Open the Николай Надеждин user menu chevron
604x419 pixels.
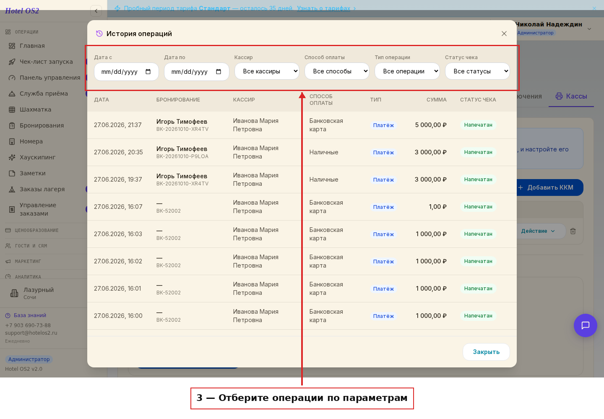pos(589,29)
